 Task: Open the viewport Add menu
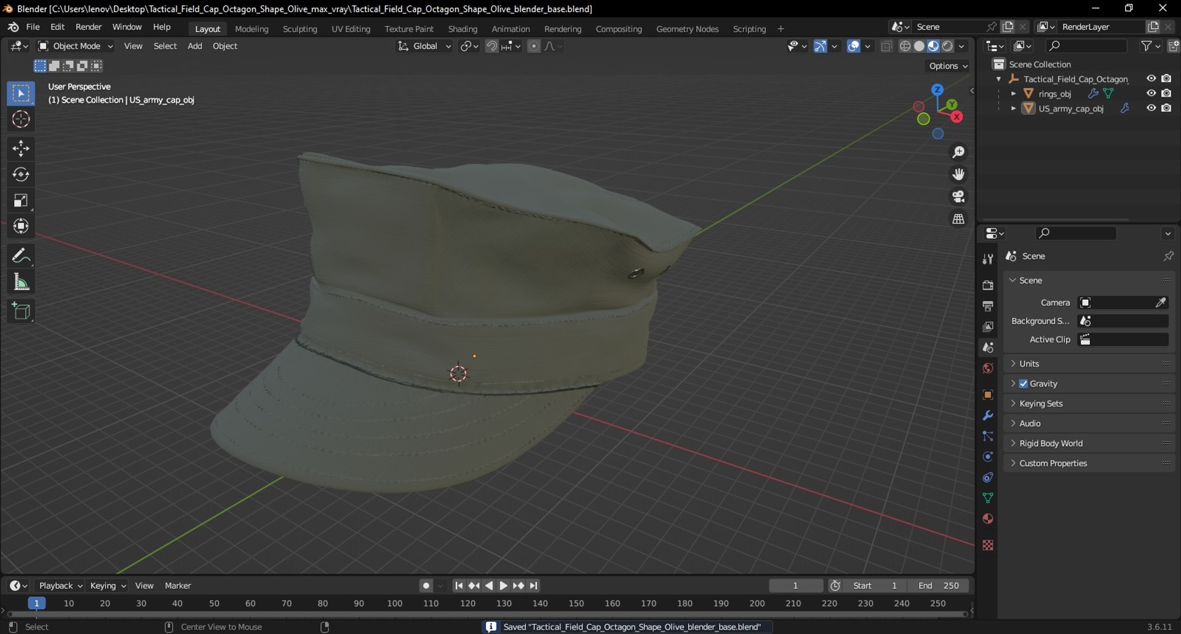[x=194, y=46]
